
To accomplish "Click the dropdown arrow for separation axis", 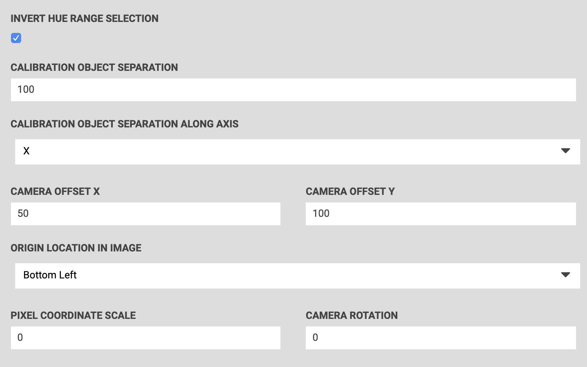I will pyautogui.click(x=565, y=151).
